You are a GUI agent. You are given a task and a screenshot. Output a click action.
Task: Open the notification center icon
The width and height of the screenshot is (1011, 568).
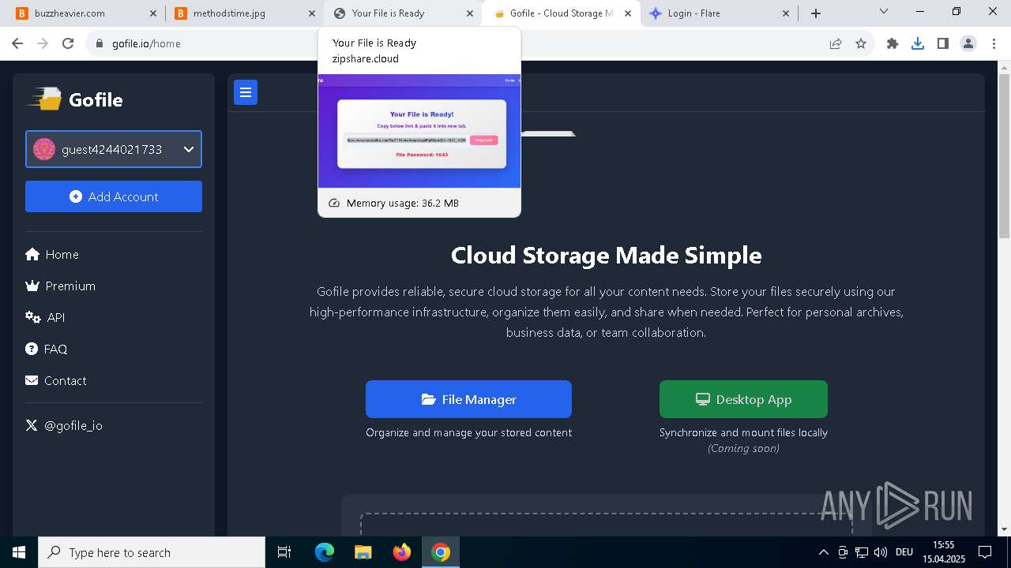[x=985, y=552]
